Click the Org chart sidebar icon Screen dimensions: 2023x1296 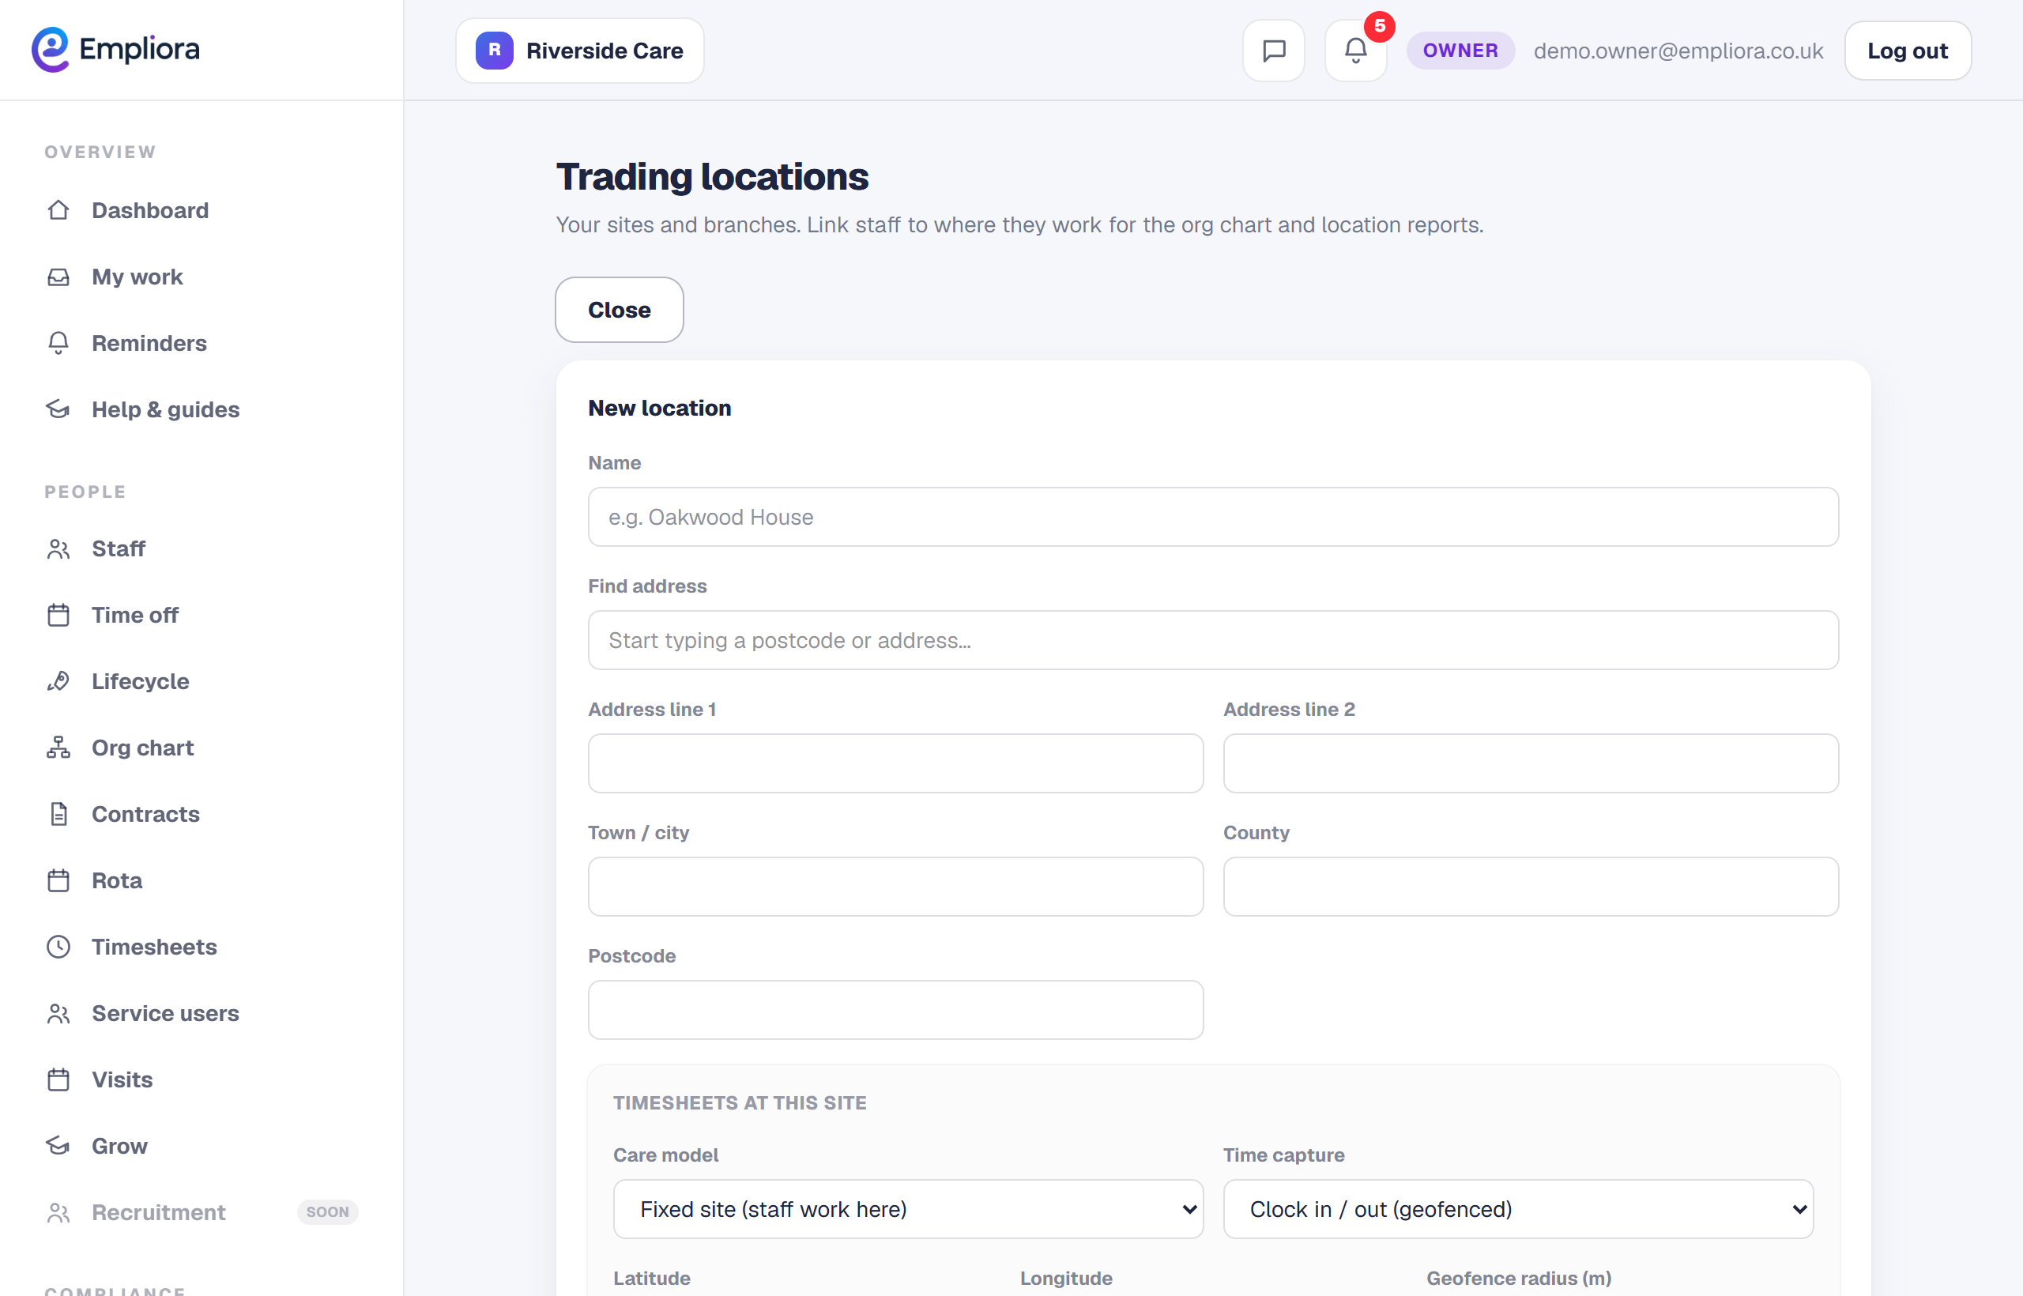(58, 747)
